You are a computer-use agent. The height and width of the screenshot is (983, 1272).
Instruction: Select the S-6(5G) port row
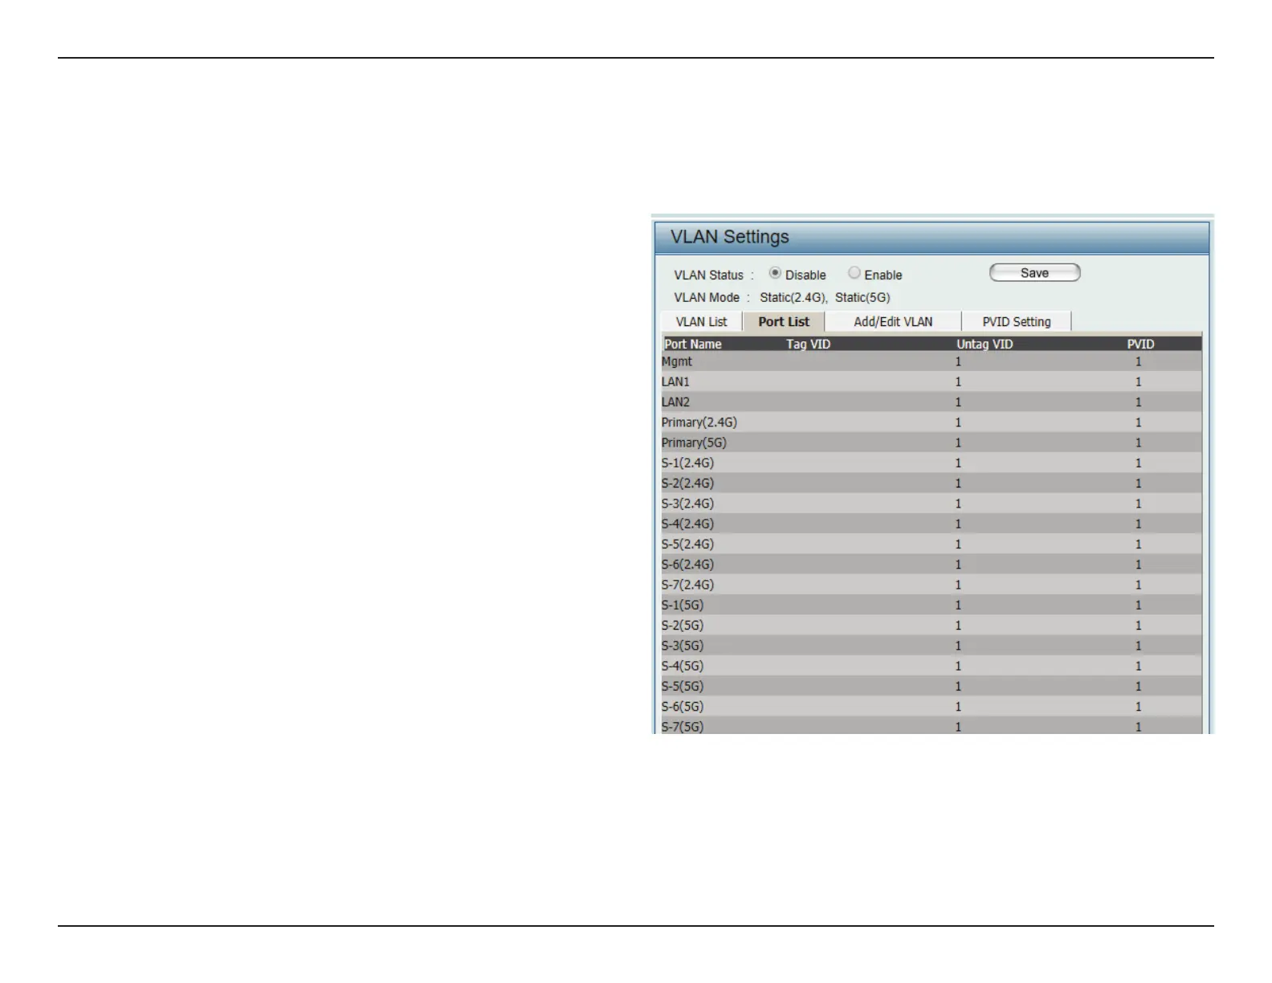click(x=932, y=707)
